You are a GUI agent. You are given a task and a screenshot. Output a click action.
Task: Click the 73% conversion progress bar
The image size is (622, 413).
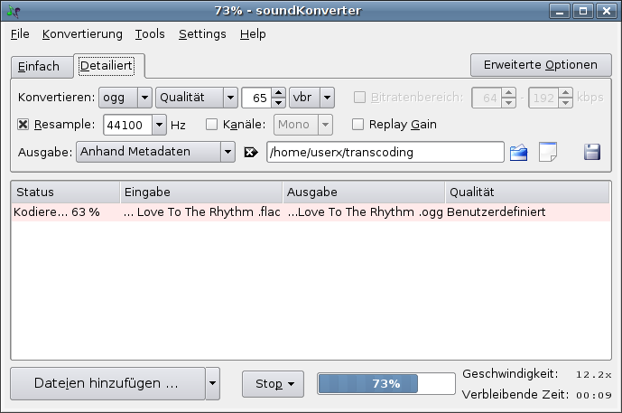click(x=385, y=383)
